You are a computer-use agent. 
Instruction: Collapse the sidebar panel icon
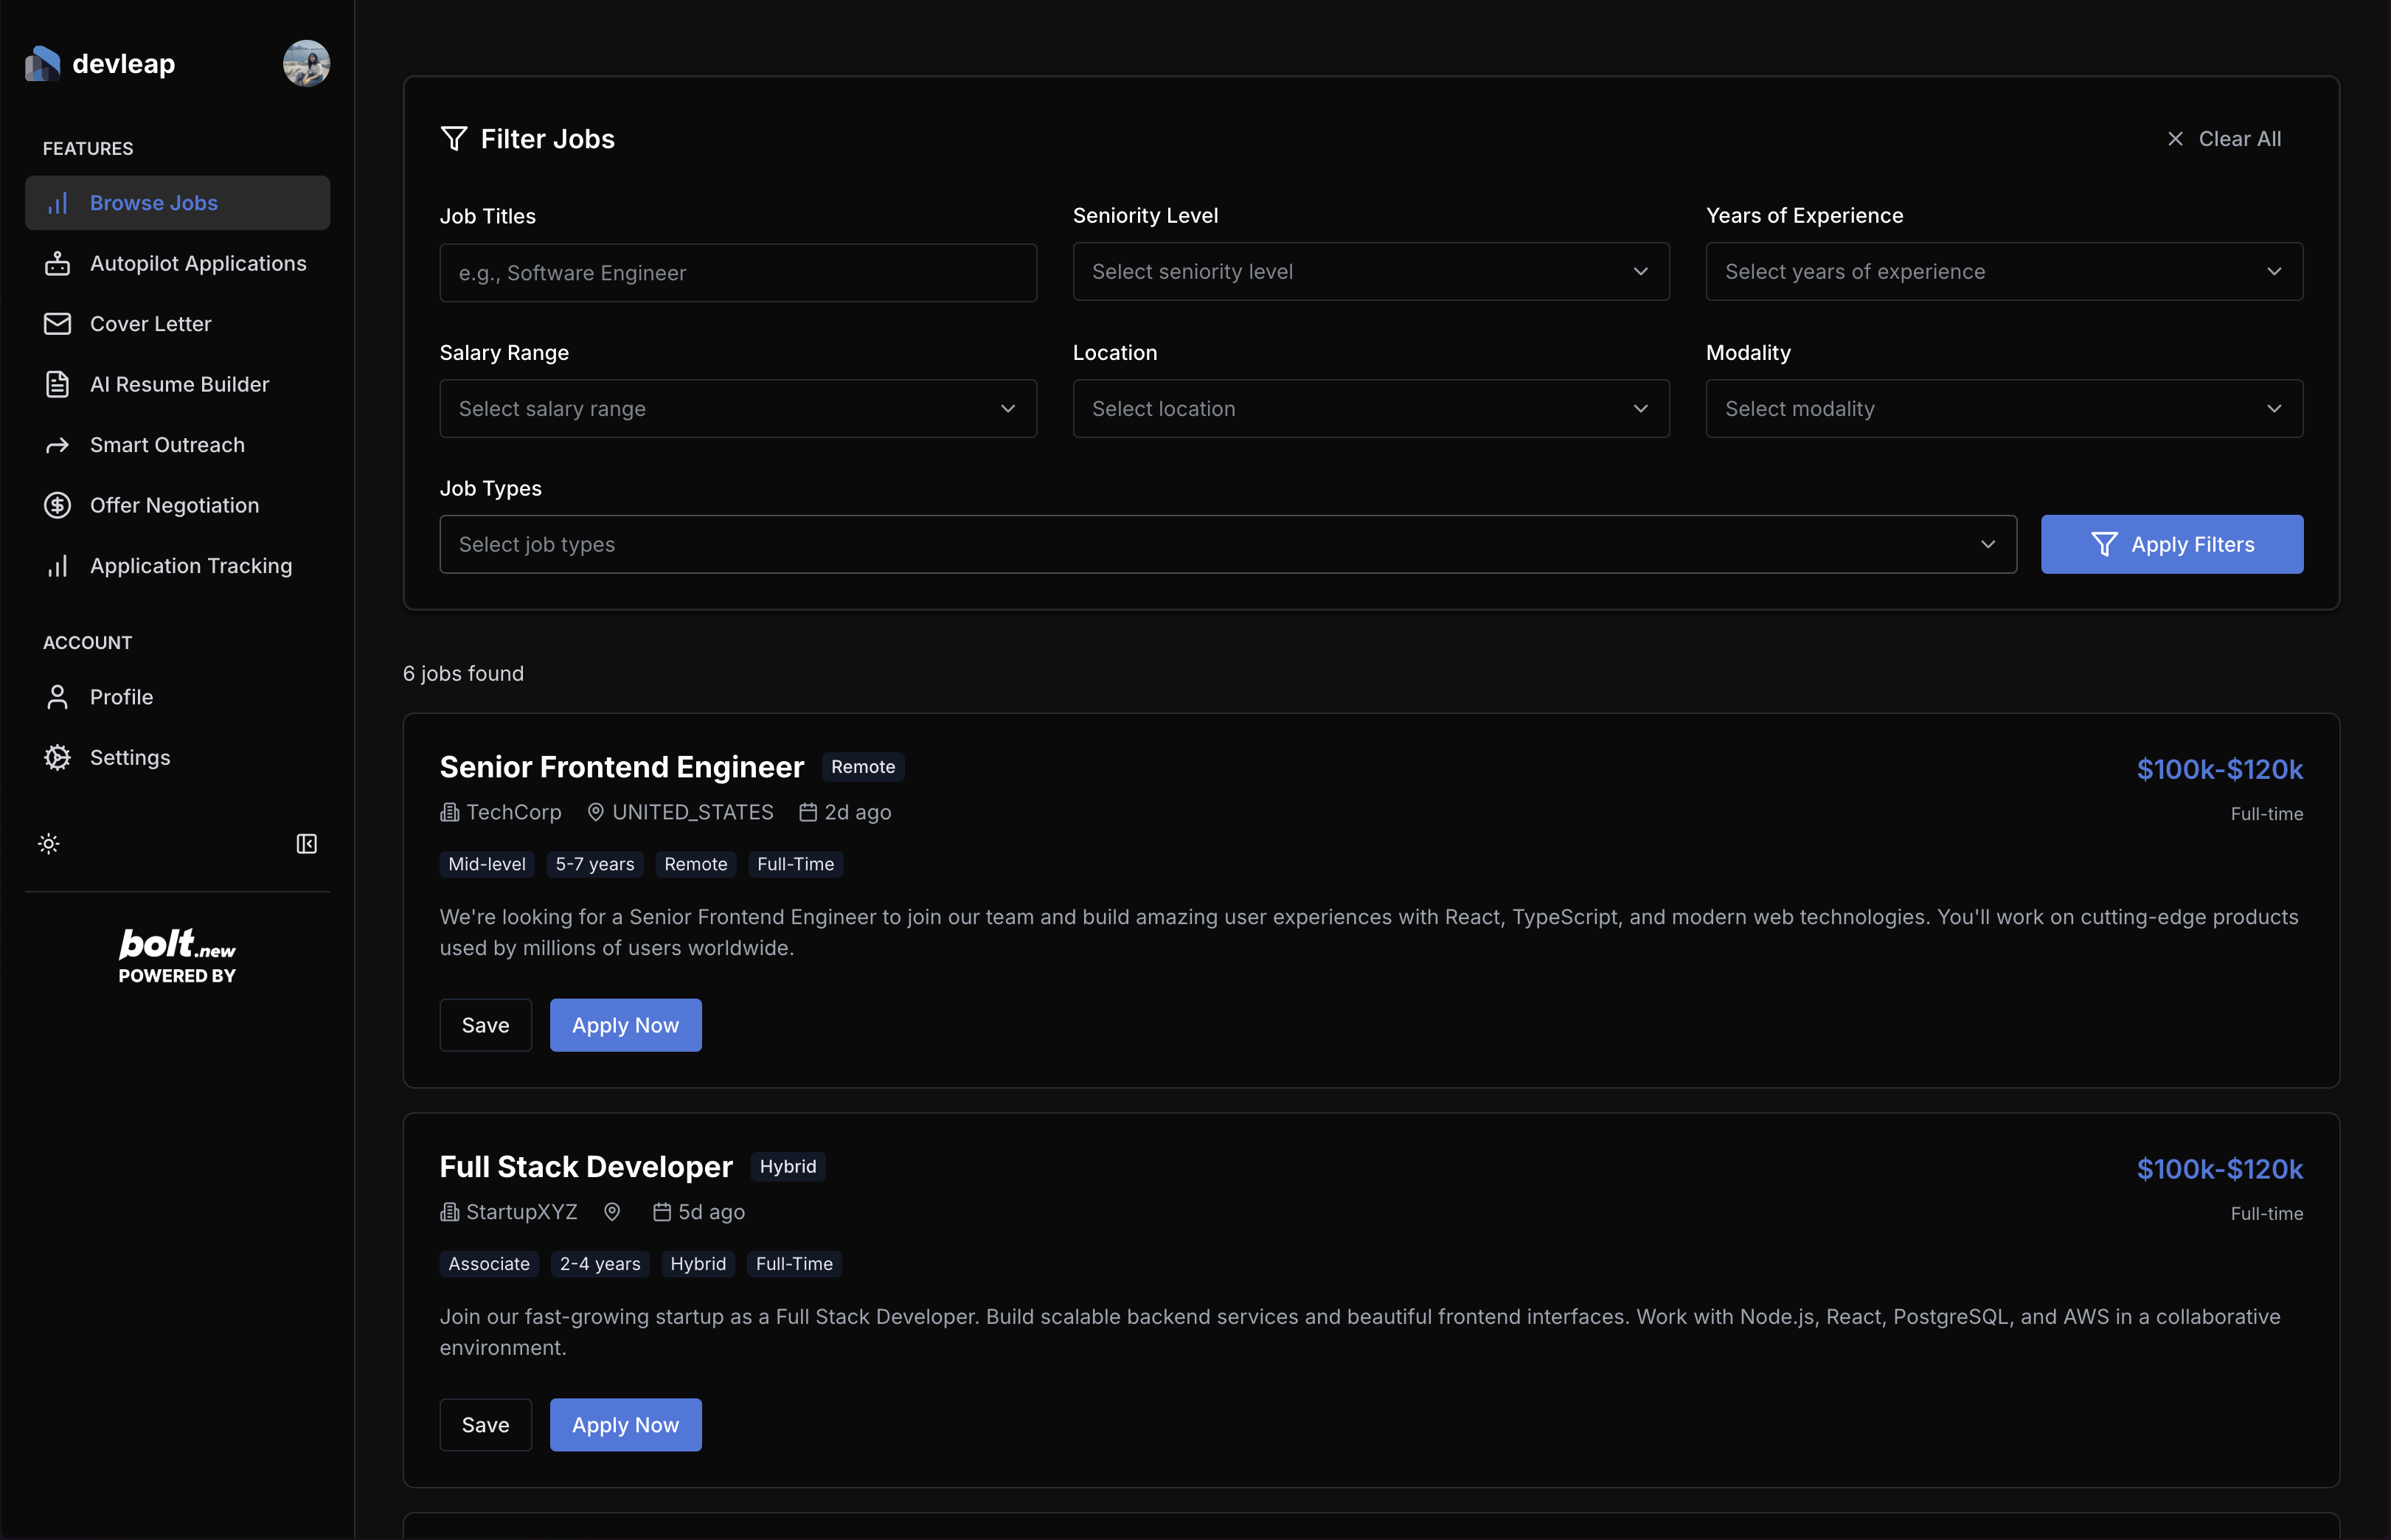pyautogui.click(x=307, y=844)
